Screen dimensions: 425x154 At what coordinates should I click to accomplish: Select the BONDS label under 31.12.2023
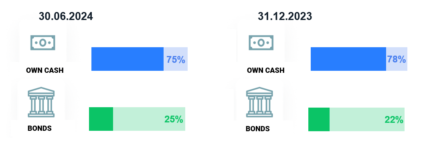(258, 129)
